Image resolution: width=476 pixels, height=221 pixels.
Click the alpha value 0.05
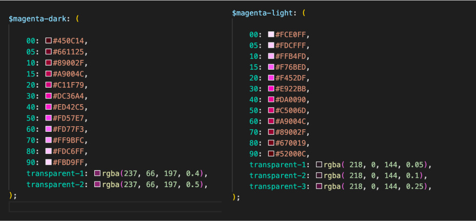pyautogui.click(x=414, y=165)
